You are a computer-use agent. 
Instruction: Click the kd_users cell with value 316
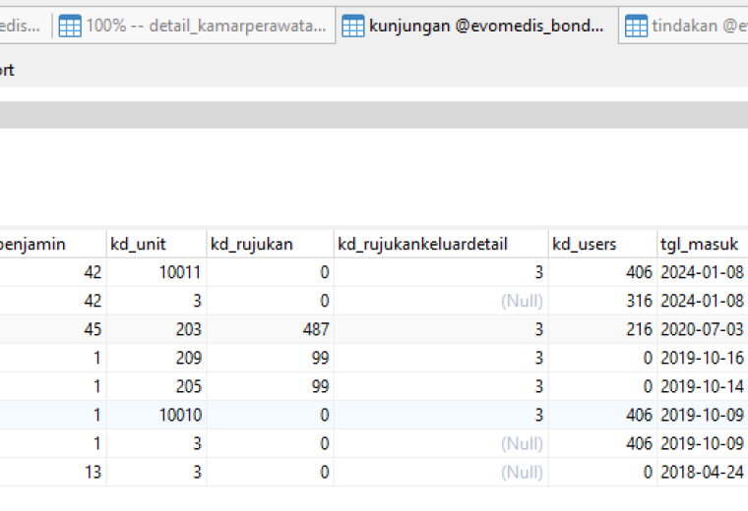[602, 301]
